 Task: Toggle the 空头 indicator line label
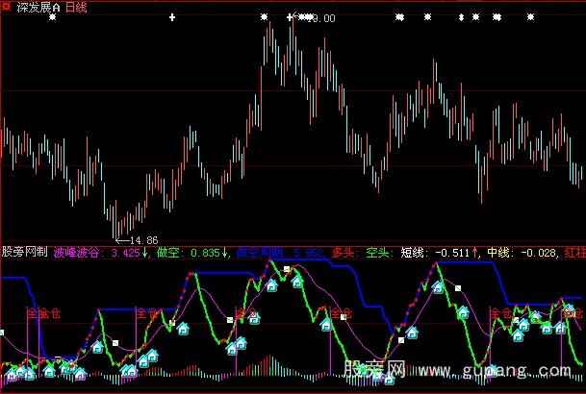point(377,254)
